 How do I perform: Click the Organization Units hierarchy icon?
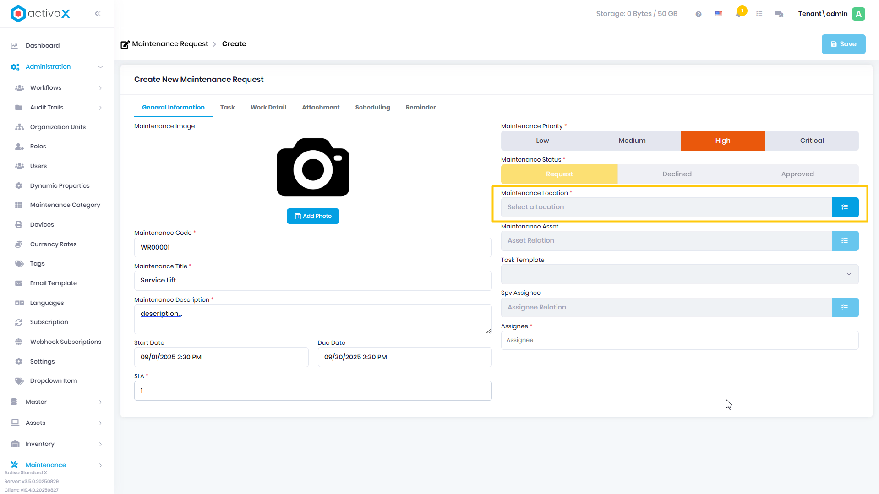click(19, 127)
